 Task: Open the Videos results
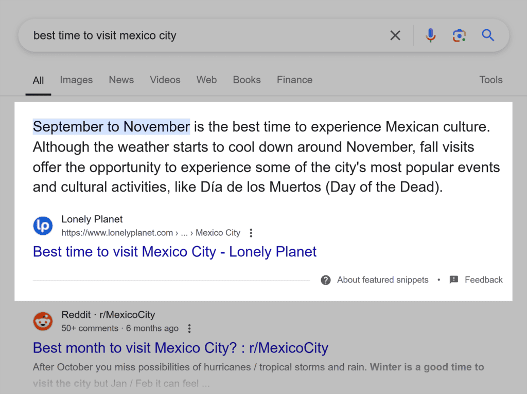(165, 80)
